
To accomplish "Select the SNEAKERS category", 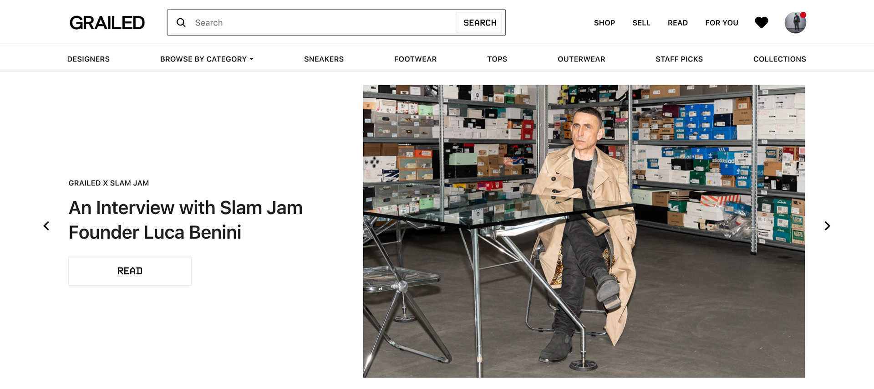I will coord(324,59).
